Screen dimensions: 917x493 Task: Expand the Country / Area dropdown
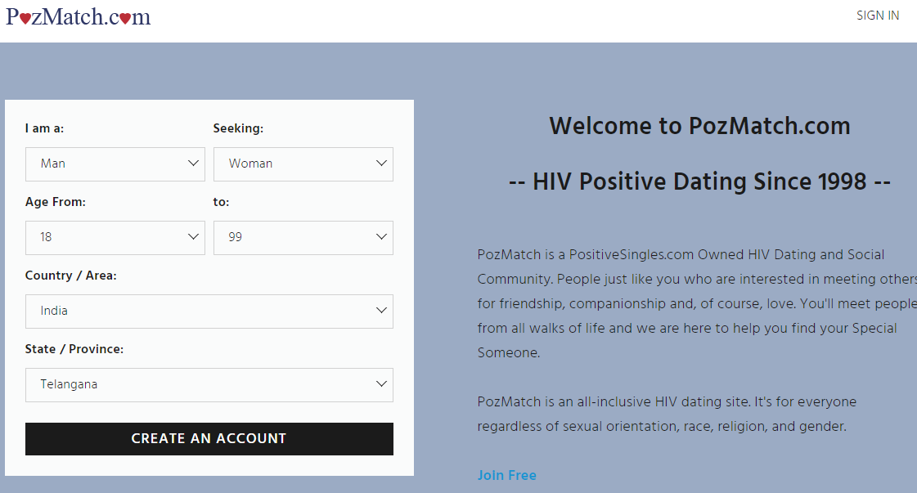(209, 311)
